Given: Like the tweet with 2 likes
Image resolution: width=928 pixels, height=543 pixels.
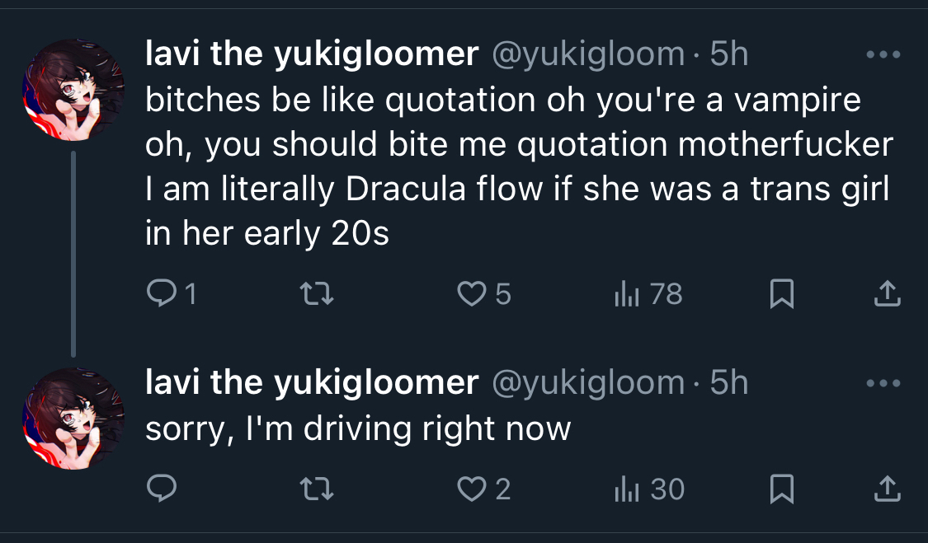Looking at the screenshot, I should click(x=472, y=489).
